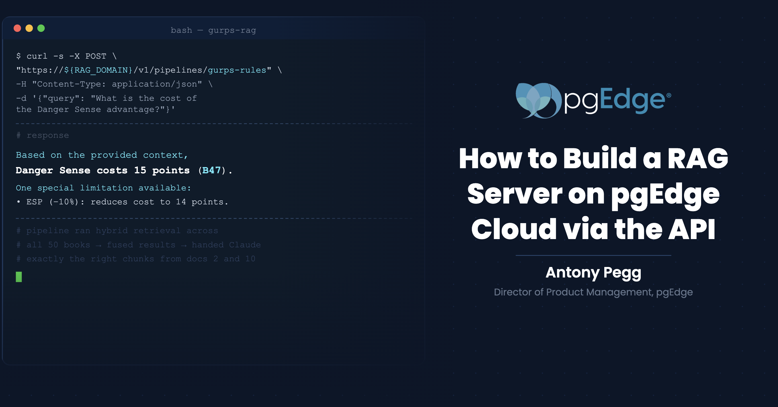Click the red close dot in terminal

(x=17, y=28)
